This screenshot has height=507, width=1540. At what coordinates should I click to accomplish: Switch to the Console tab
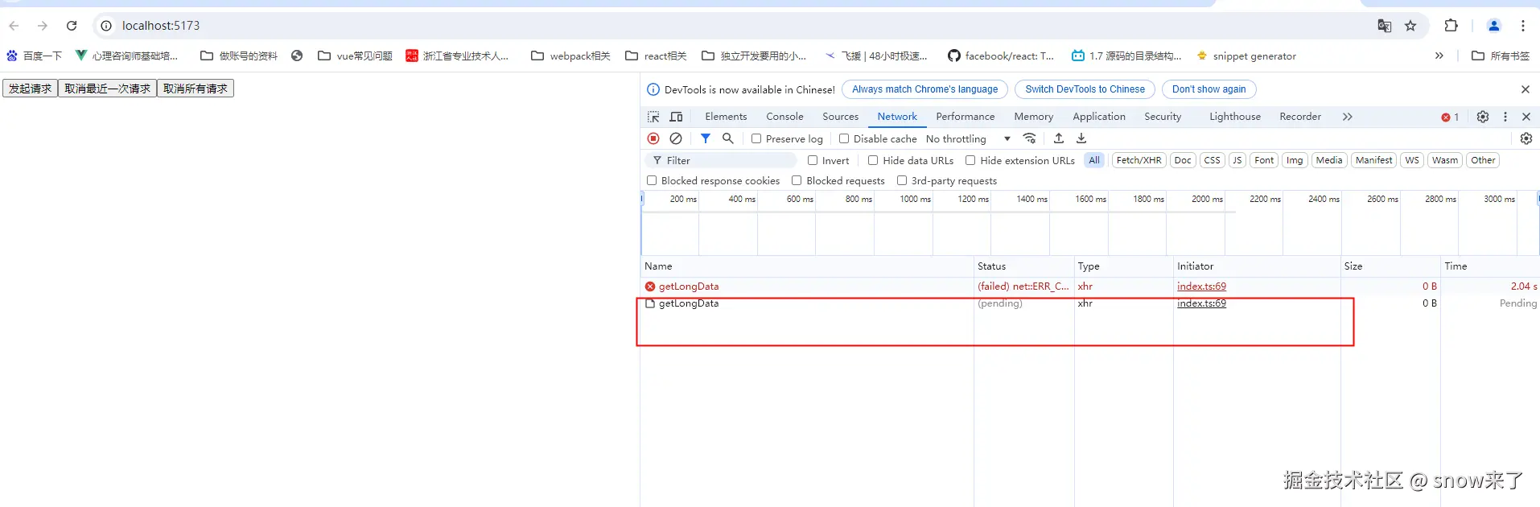[x=784, y=117]
